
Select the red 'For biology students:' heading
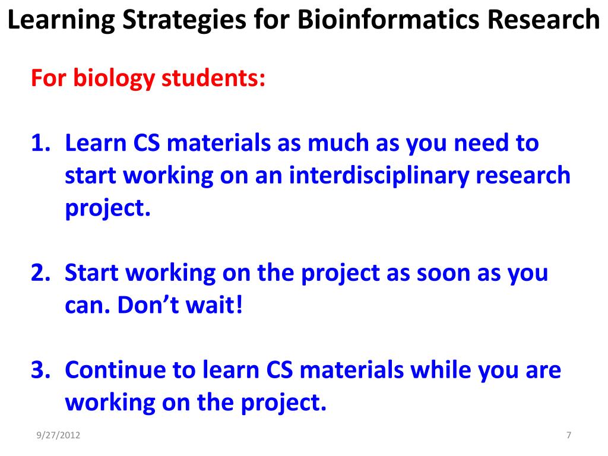pos(148,79)
